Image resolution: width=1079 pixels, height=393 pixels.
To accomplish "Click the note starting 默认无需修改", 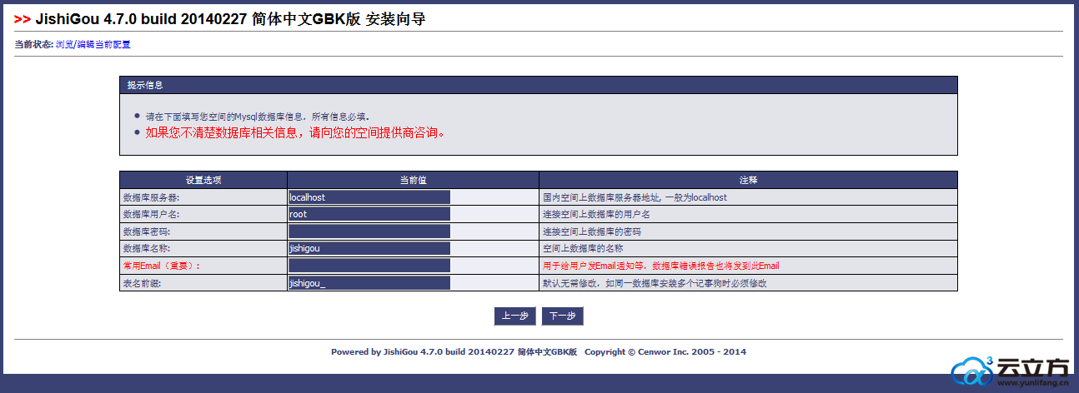I will coord(655,283).
